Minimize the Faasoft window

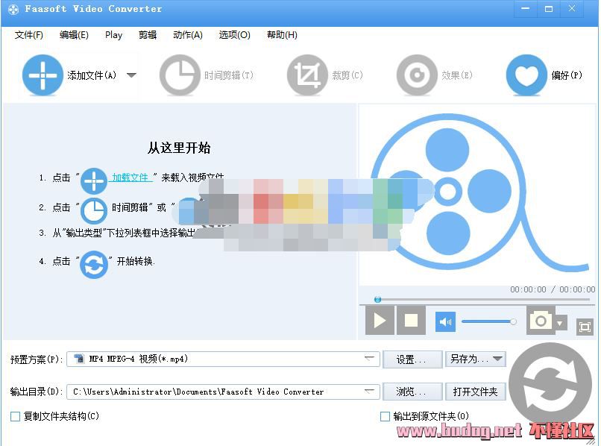tap(525, 9)
